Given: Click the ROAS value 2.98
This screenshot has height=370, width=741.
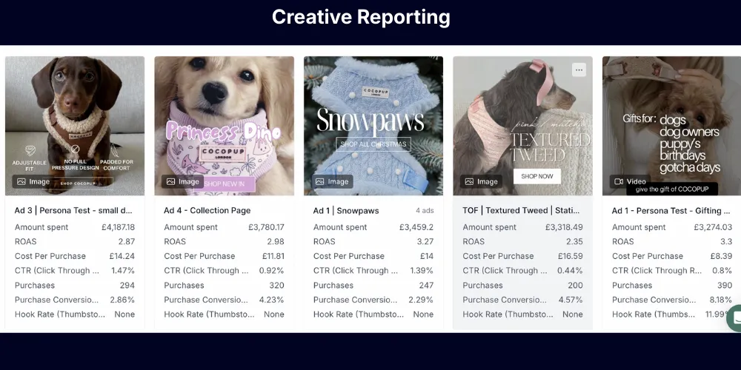Looking at the screenshot, I should 276,242.
